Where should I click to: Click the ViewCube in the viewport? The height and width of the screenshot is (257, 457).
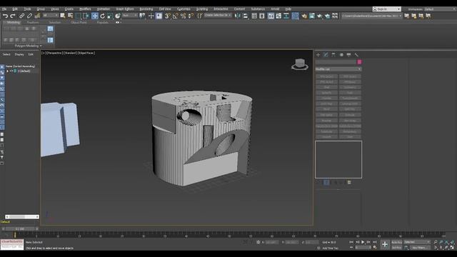click(300, 64)
